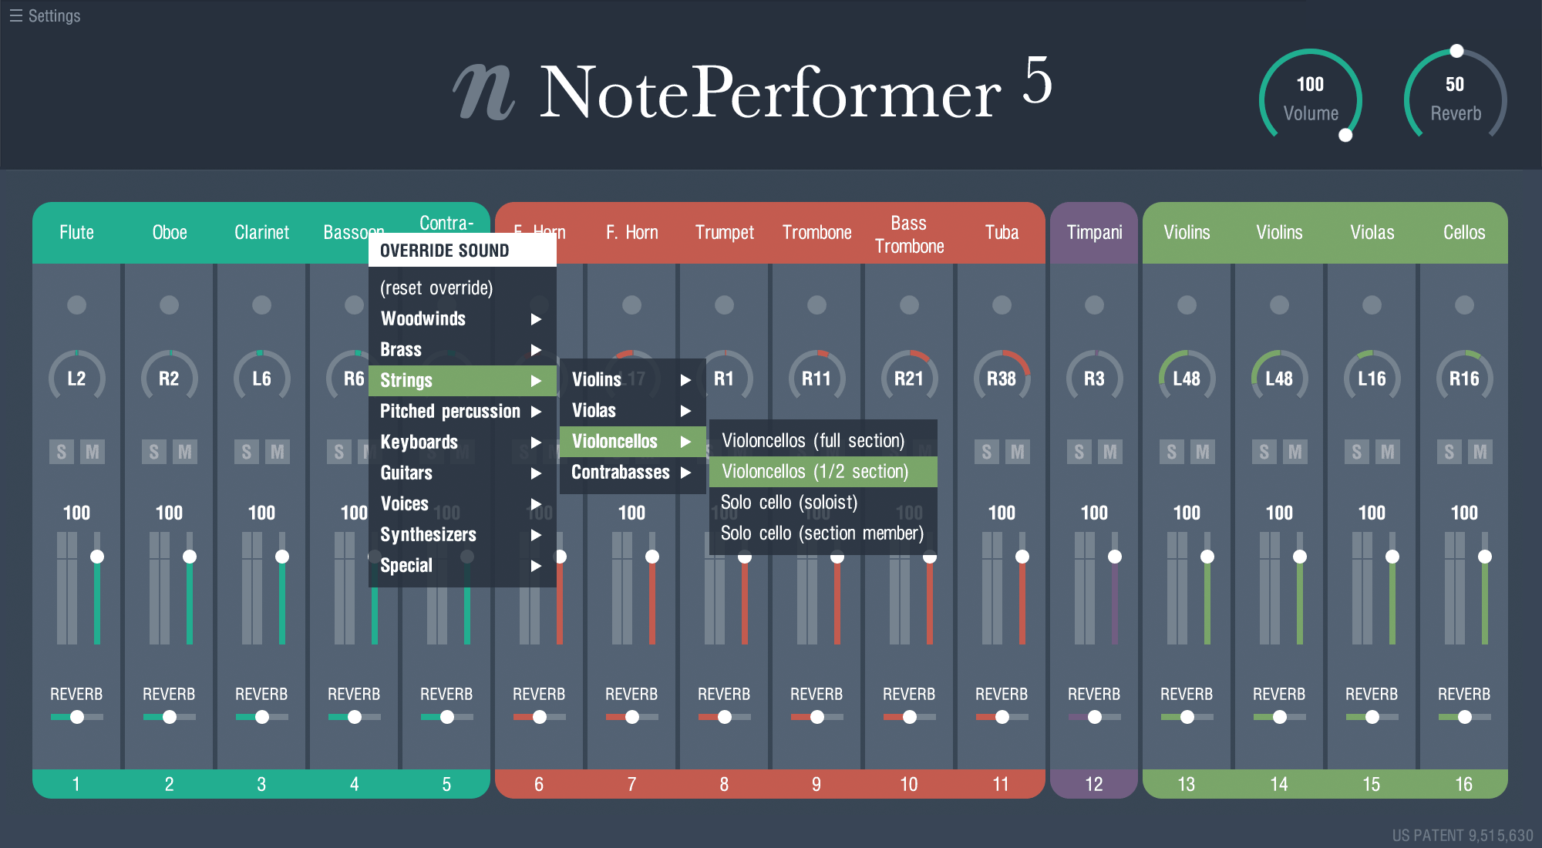Click the Oboe R2 pan knob

pyautogui.click(x=169, y=378)
